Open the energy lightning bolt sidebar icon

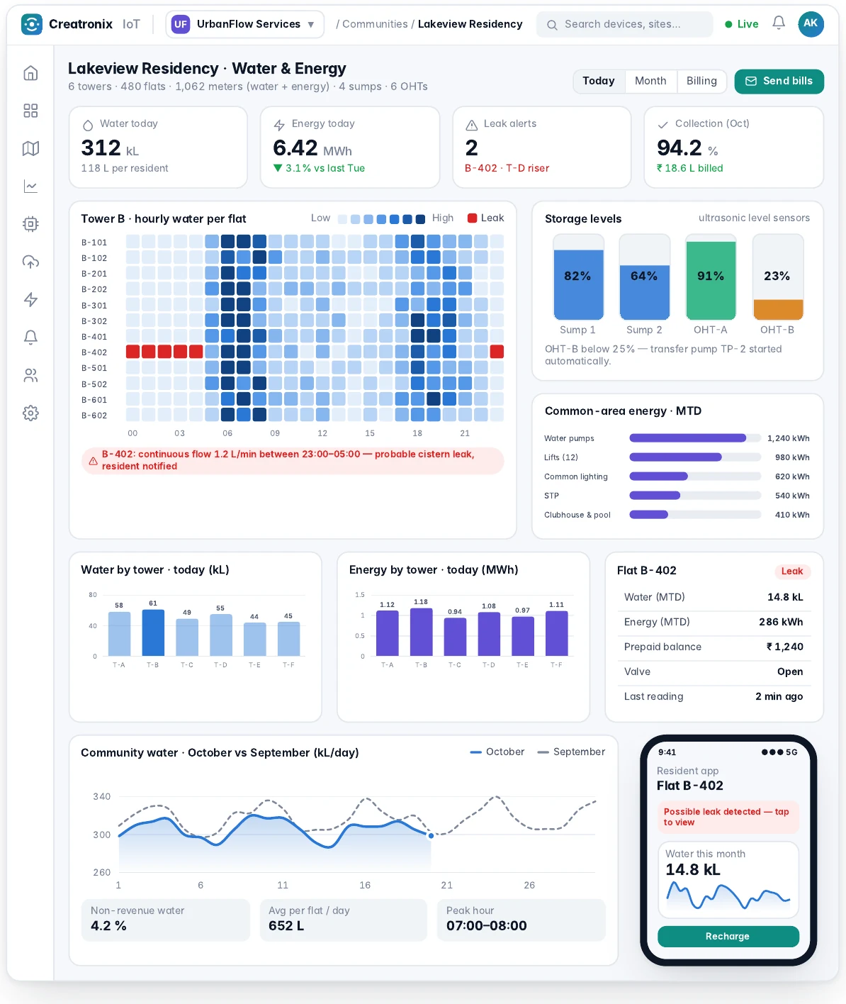(x=30, y=299)
